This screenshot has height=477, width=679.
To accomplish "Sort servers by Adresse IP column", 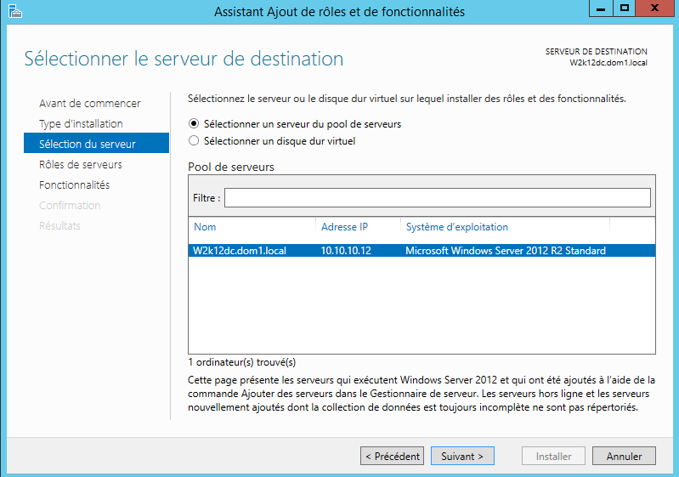I will click(357, 227).
